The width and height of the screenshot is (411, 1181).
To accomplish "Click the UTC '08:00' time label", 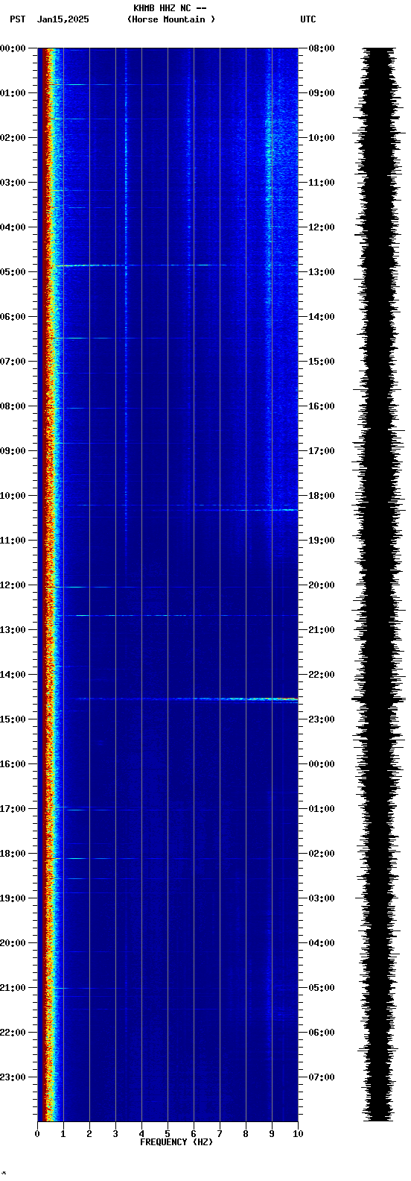I will (322, 48).
